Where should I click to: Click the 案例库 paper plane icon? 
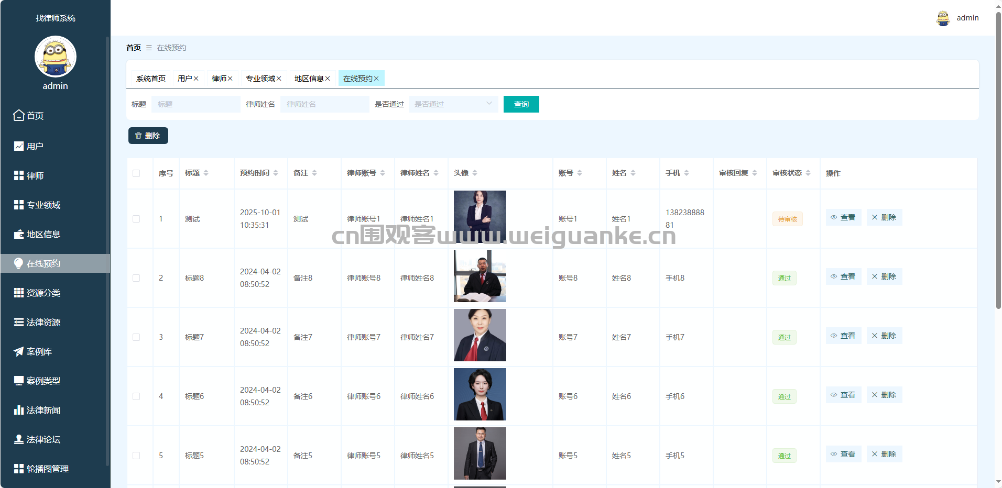[19, 351]
